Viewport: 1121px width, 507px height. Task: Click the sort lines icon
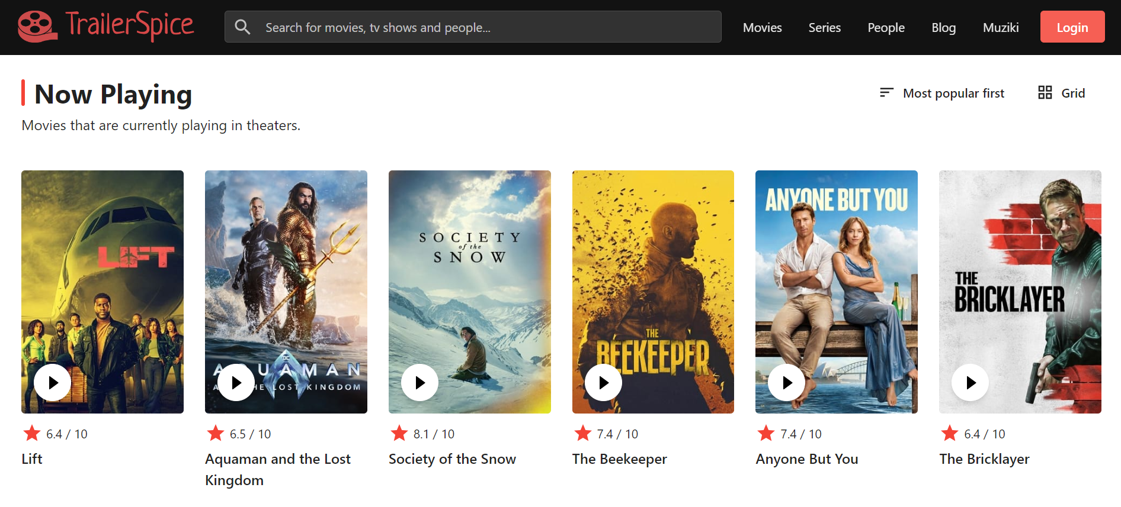[886, 92]
